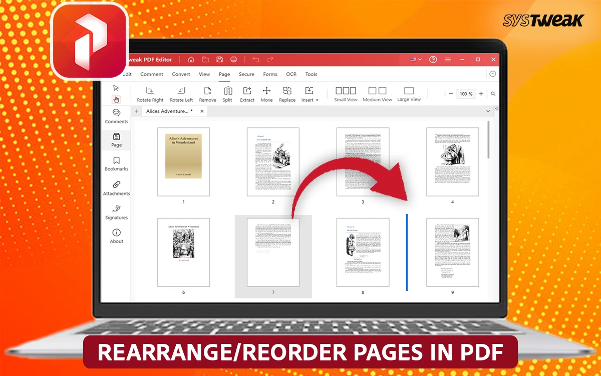Click the Rotate Right tool
The width and height of the screenshot is (601, 376).
(150, 94)
